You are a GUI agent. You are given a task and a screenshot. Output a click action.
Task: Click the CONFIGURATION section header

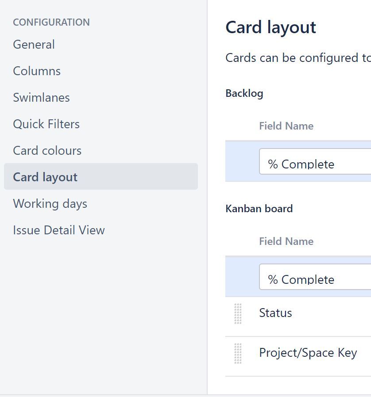[51, 22]
